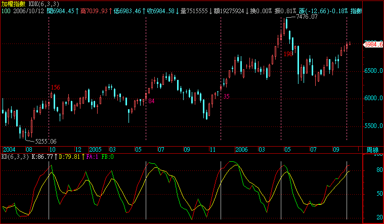
Task: Click the magenta 35 cycle marker
Action: tap(227, 96)
